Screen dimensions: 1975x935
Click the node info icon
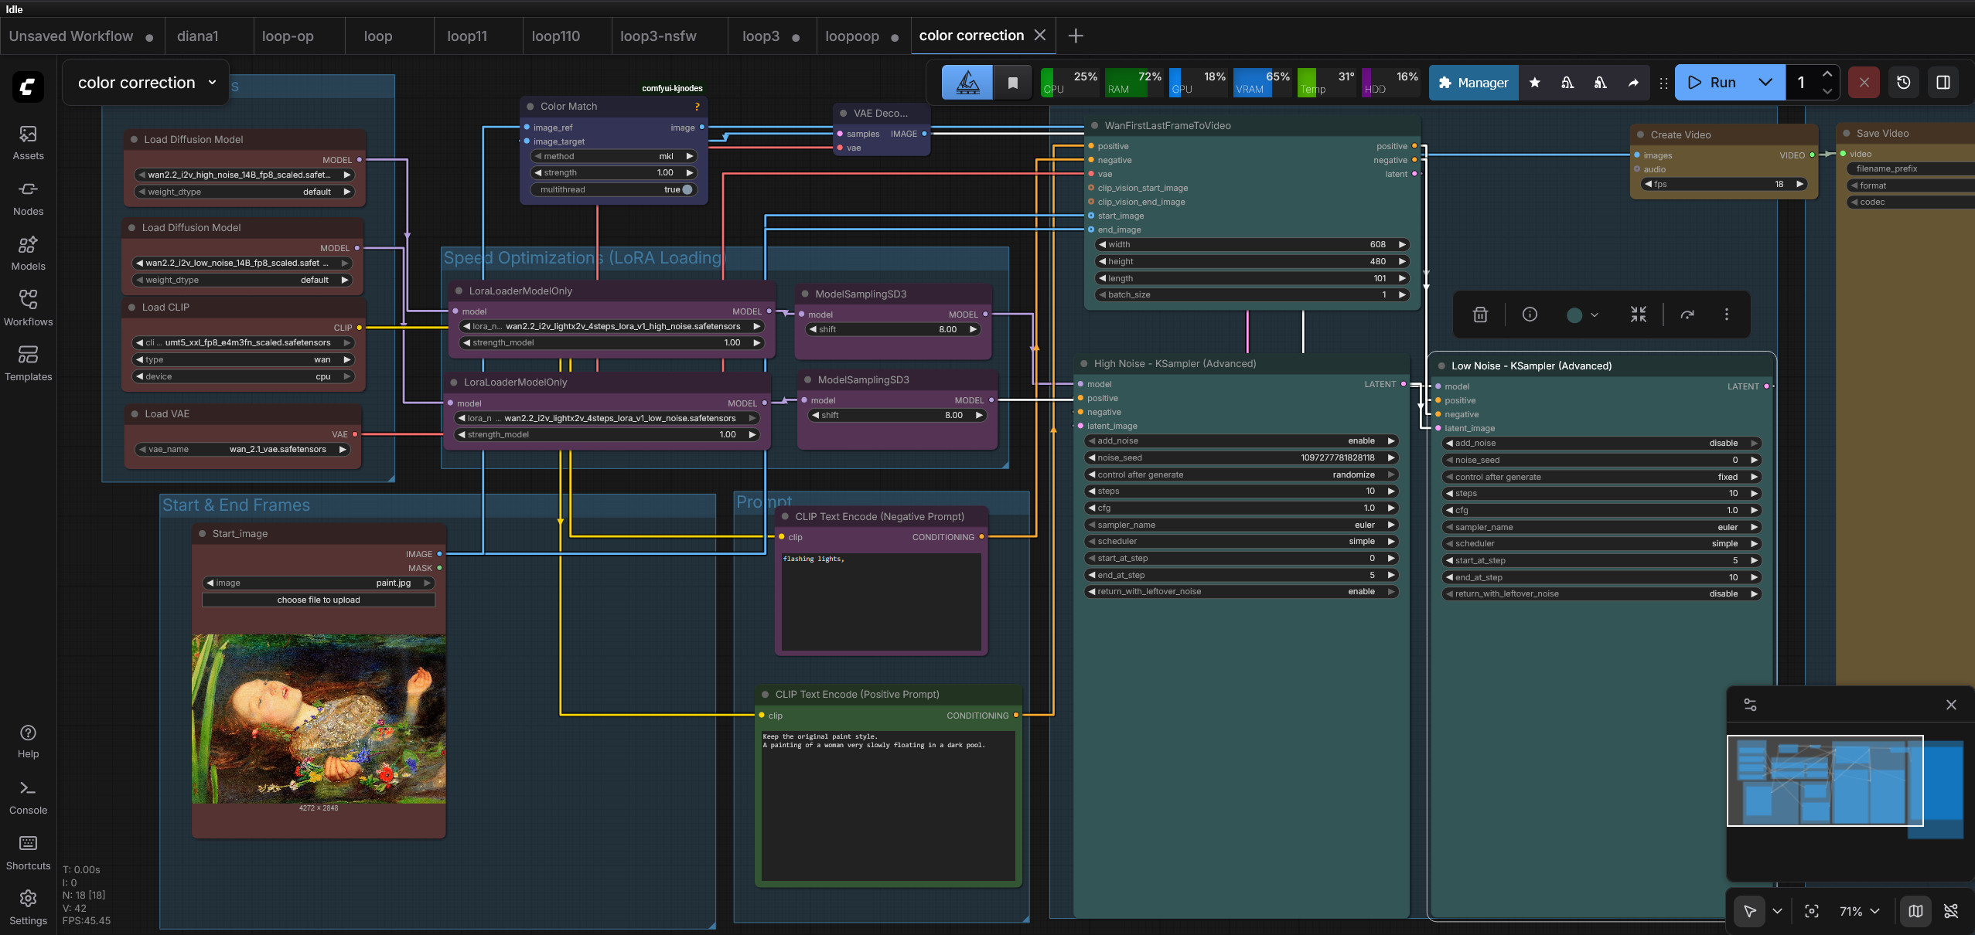click(1530, 314)
